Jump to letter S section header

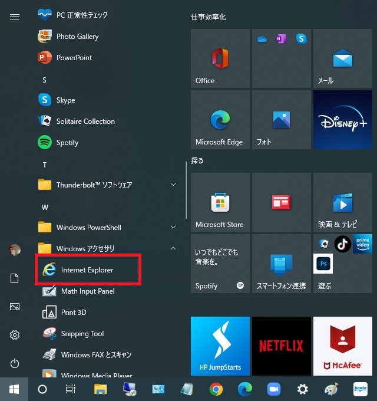(44, 80)
